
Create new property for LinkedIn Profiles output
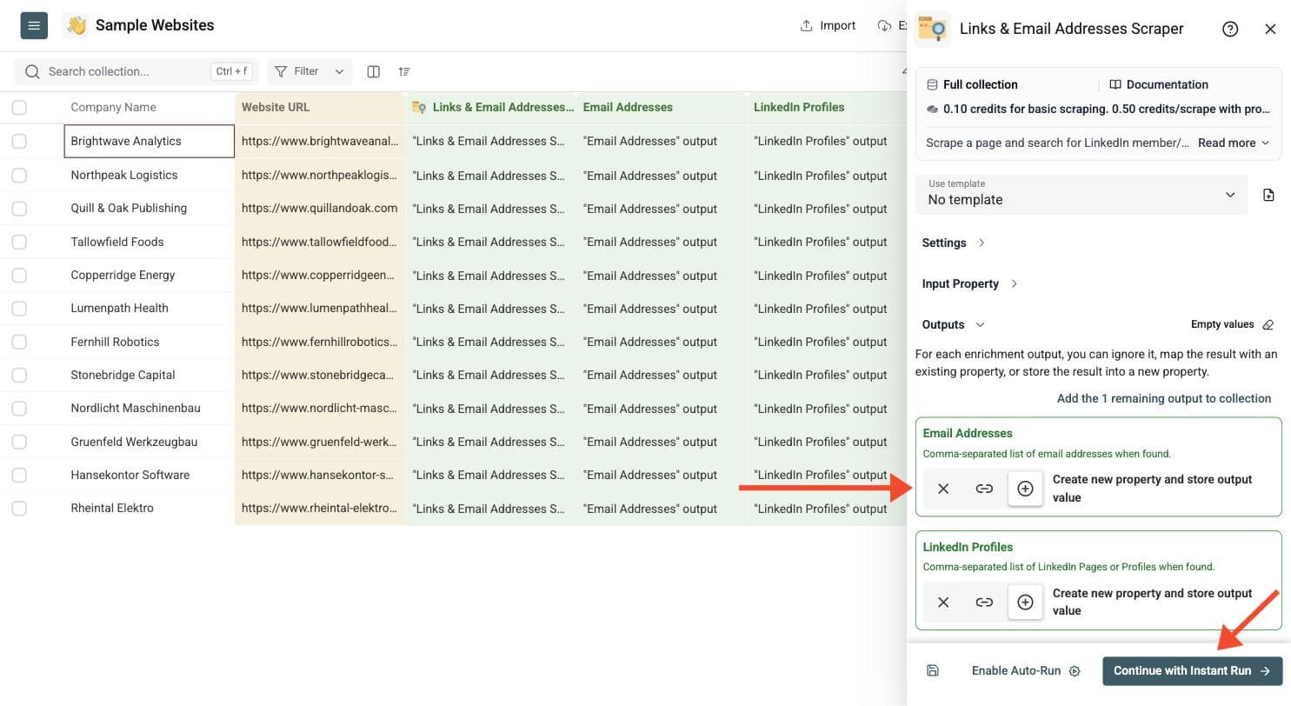1025,602
